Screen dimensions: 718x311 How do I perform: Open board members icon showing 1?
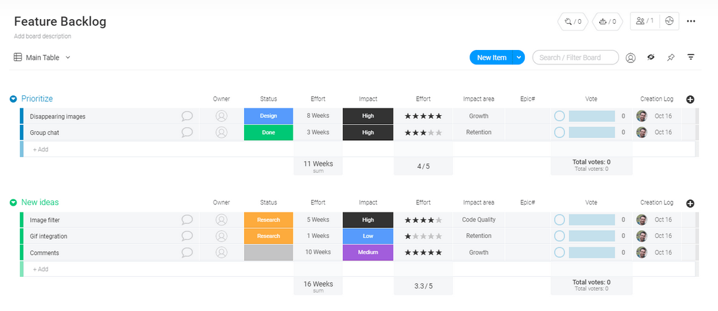[645, 21]
